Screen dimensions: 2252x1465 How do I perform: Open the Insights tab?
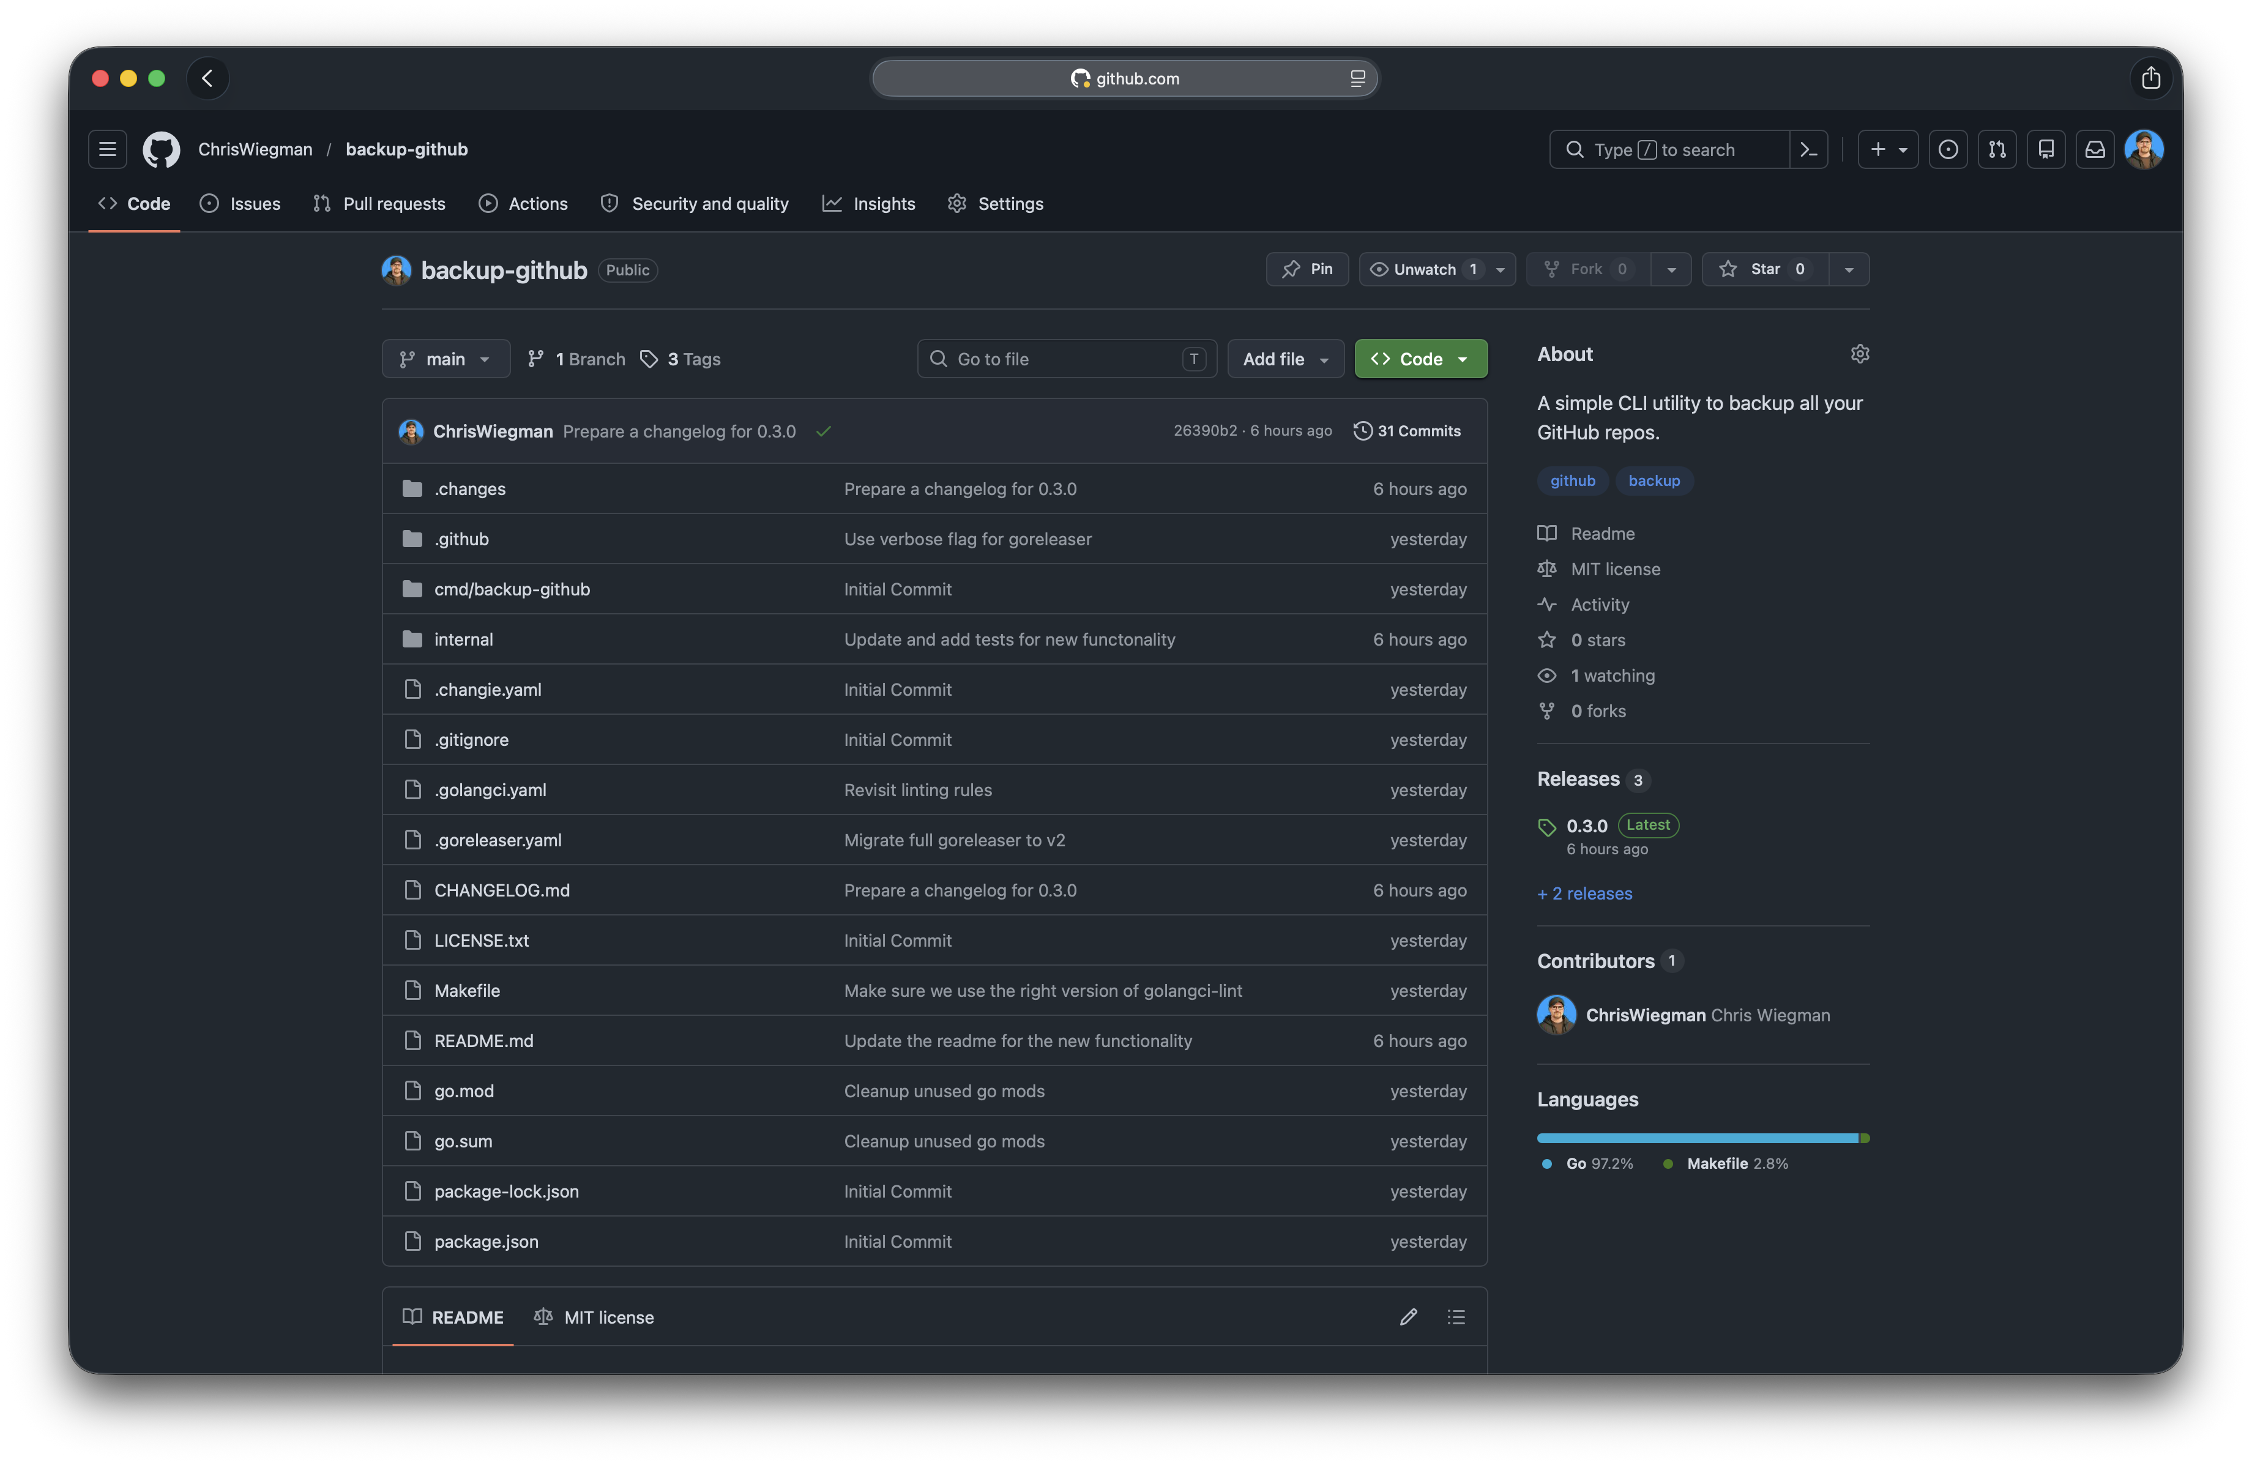click(x=868, y=203)
